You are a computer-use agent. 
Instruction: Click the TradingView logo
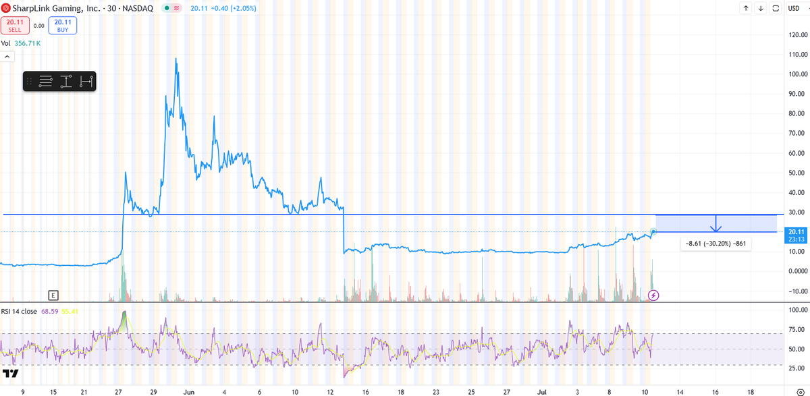coord(10,373)
